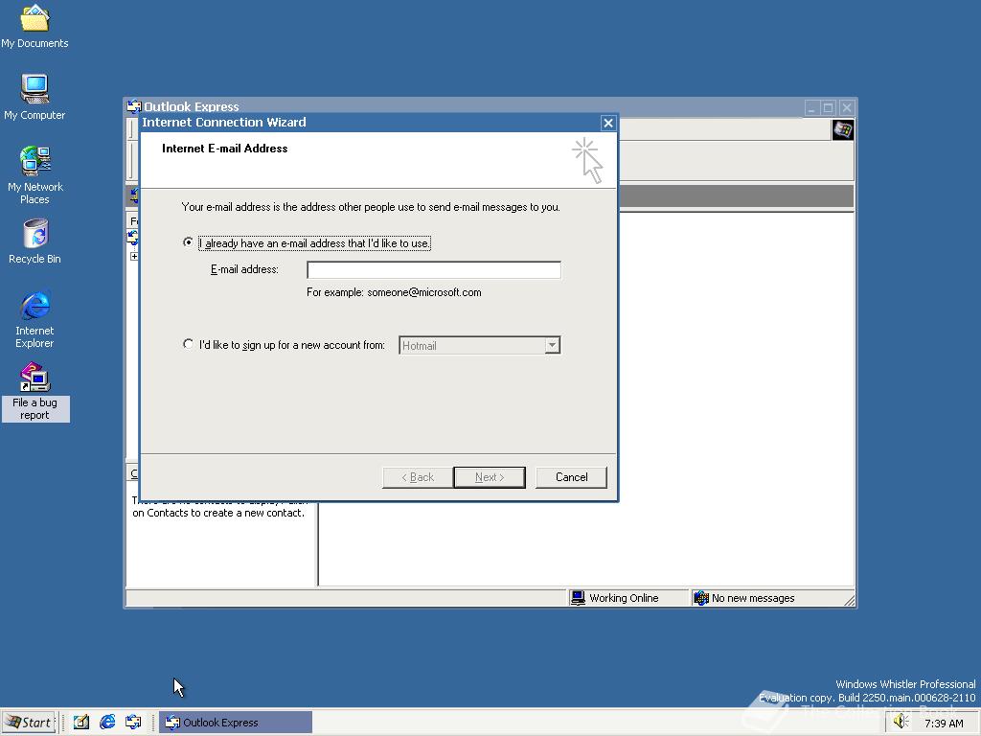Click the Outlook Express title bar icon
This screenshot has width=981, height=736.
[134, 106]
